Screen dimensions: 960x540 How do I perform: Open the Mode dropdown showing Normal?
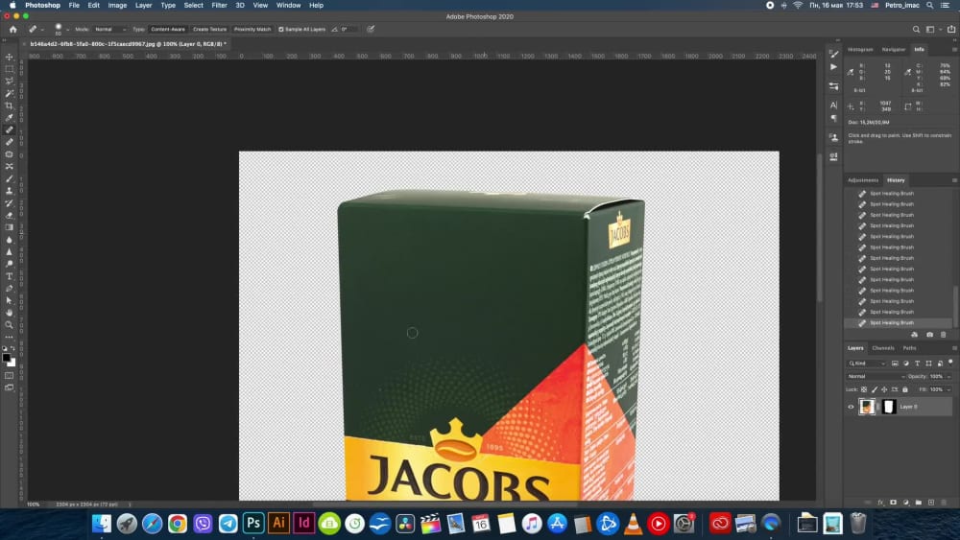pos(110,29)
